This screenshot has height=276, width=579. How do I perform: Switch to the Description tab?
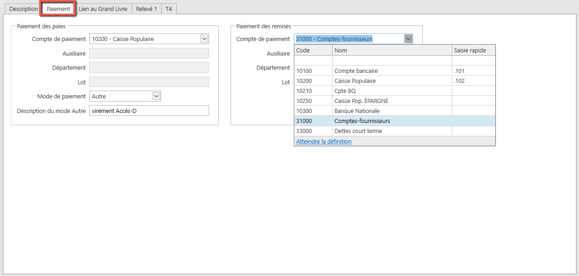pos(24,9)
